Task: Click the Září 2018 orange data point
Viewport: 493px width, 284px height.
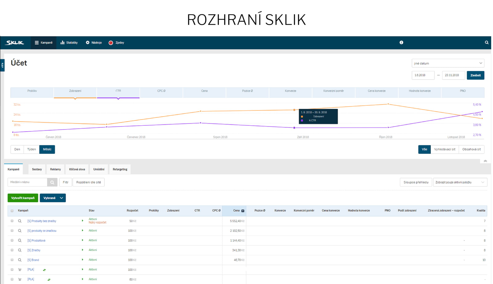Action: (x=294, y=110)
